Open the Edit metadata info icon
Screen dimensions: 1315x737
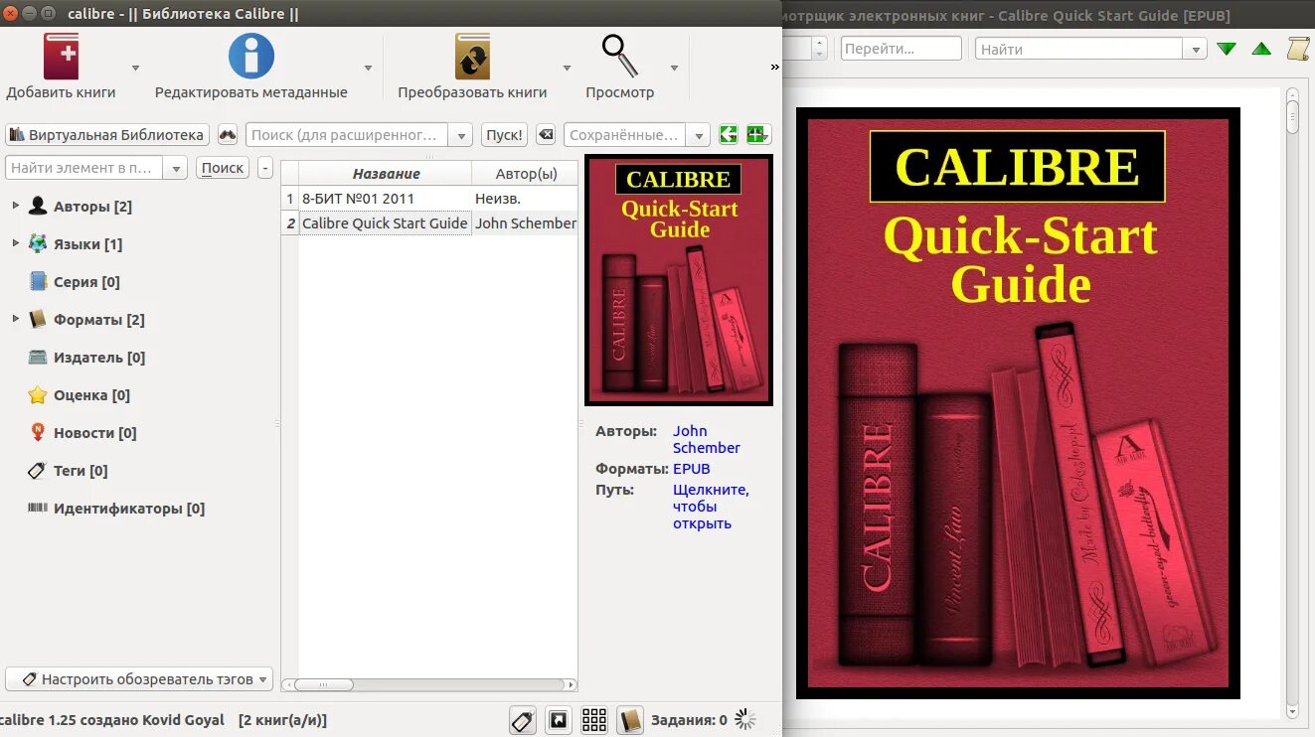[x=251, y=56]
